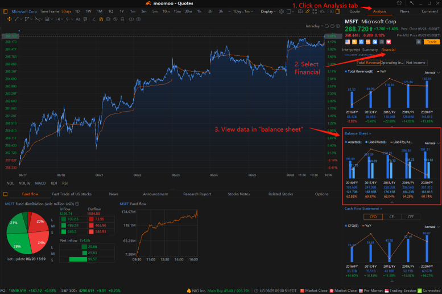This screenshot has height=294, width=442.
Task: Show Net income chart
Action: (x=416, y=63)
